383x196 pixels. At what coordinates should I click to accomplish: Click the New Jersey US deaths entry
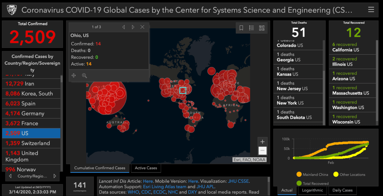click(298, 86)
